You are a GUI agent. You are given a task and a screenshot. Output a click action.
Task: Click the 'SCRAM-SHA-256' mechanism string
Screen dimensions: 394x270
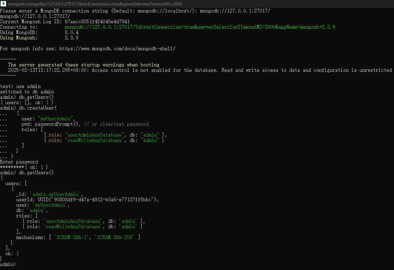[115, 237]
